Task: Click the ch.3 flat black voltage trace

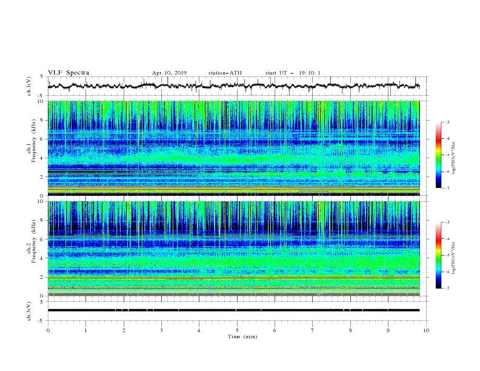Action: tap(233, 310)
